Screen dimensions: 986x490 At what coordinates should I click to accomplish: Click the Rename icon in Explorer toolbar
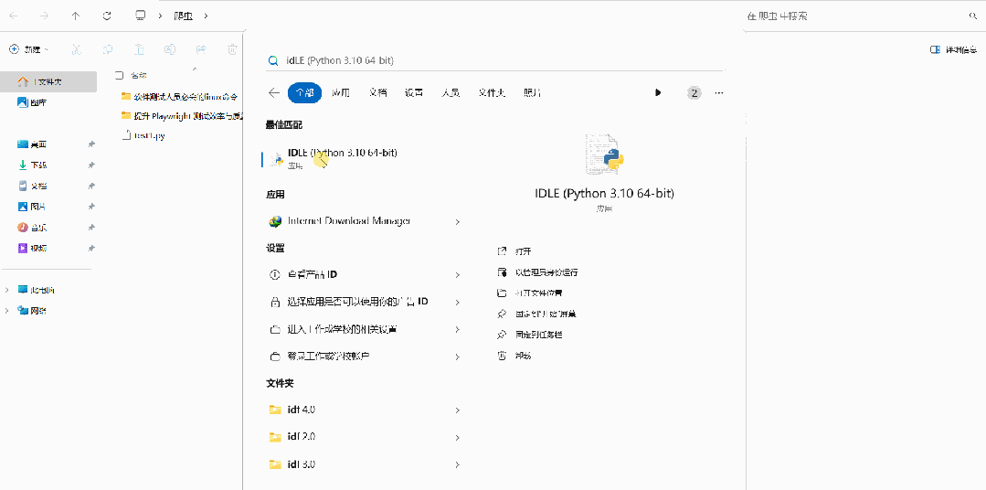coord(170,49)
